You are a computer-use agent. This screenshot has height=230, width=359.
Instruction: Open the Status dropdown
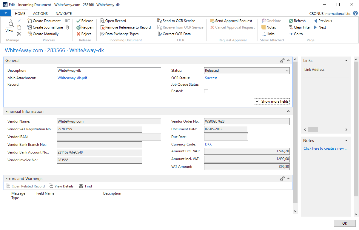287,71
